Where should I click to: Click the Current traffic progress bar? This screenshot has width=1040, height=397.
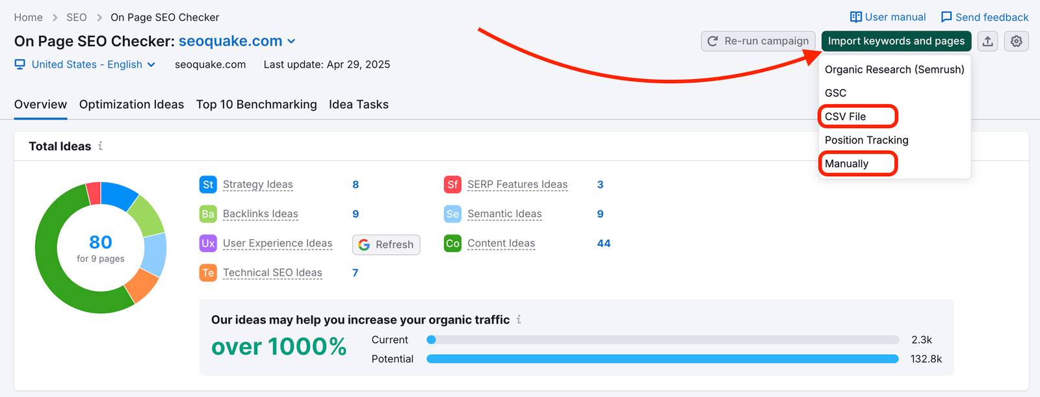coord(662,340)
